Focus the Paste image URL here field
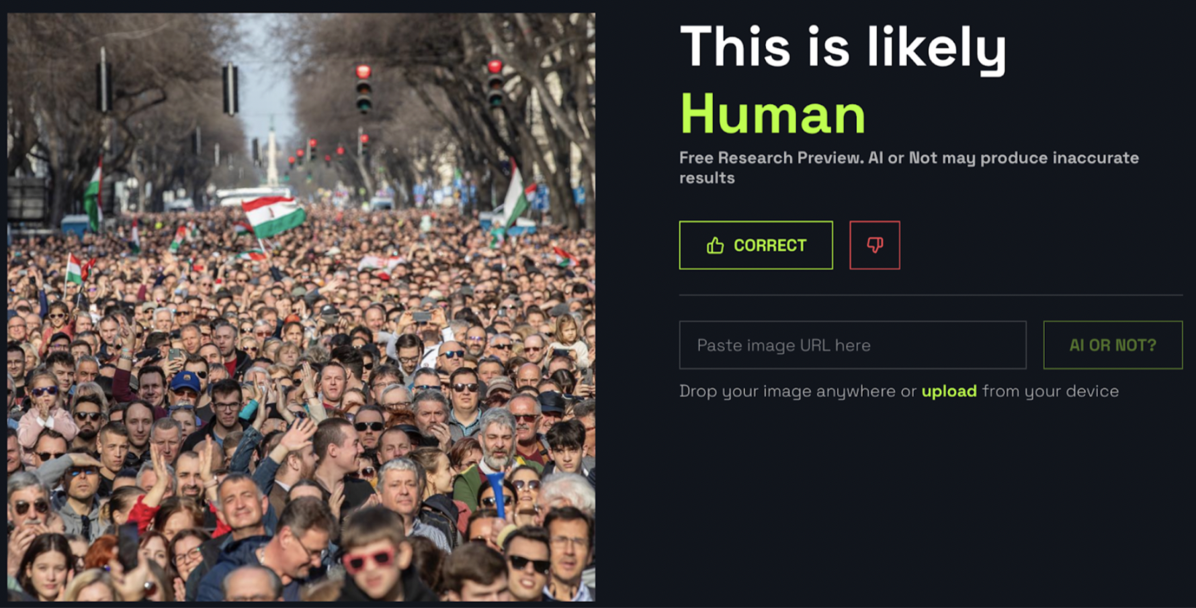Viewport: 1196px width, 608px height. 853,345
